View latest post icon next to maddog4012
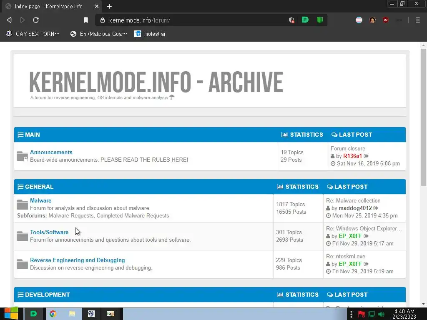Screen dimensions: 427x320 point(376,208)
